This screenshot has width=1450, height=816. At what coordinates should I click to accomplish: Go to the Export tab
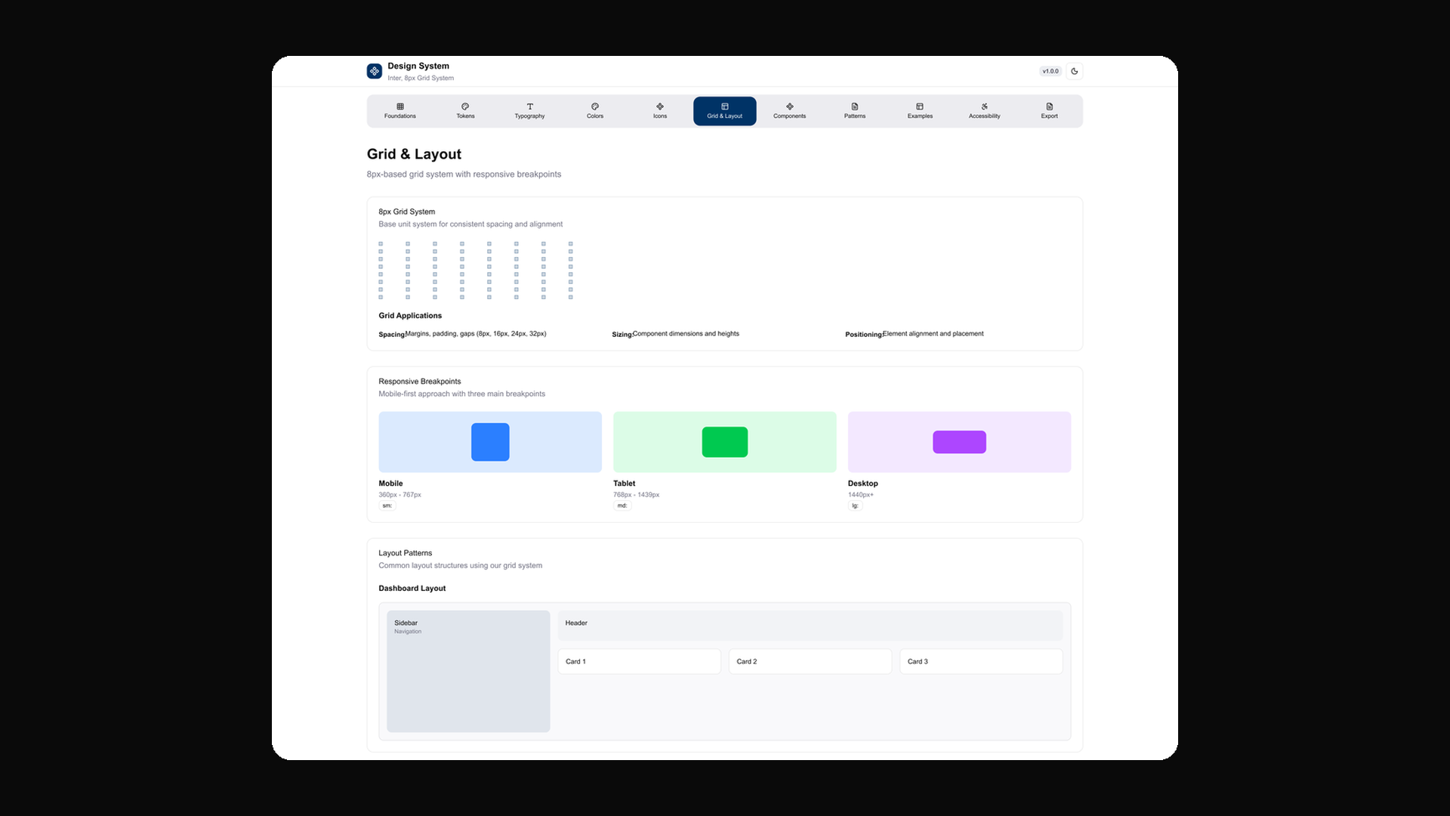pyautogui.click(x=1050, y=111)
